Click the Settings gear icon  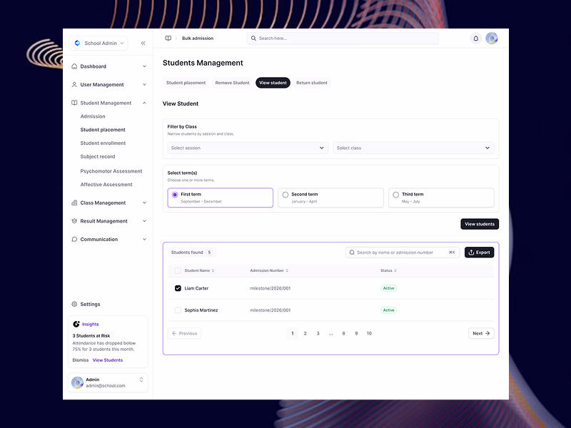pos(74,304)
